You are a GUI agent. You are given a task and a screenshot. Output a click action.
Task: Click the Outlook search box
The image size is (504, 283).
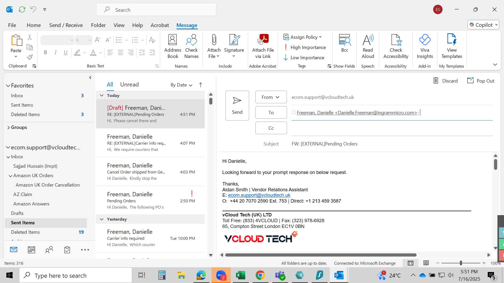[x=156, y=10]
